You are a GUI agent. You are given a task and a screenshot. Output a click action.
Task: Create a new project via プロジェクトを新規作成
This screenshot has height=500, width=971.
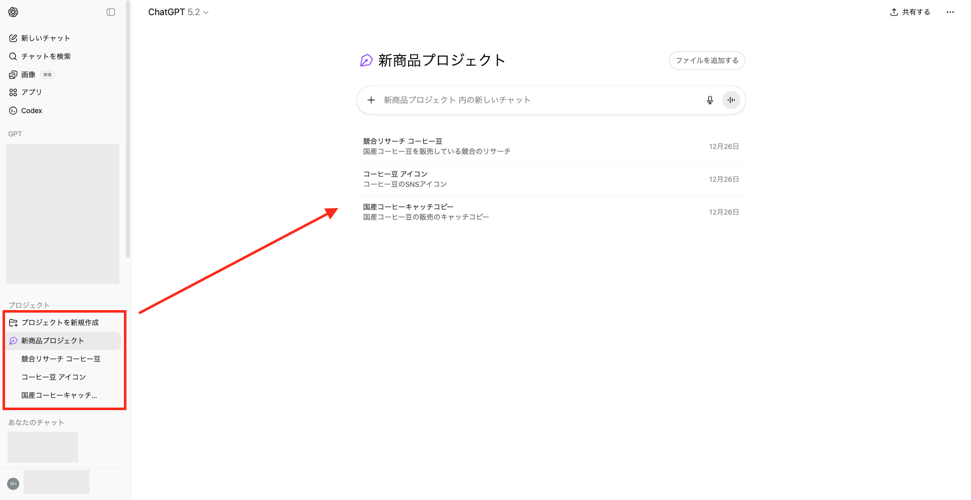(60, 322)
